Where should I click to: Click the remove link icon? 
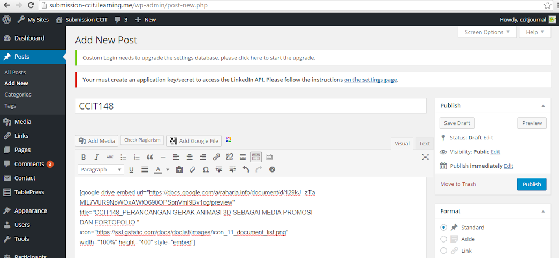230,157
